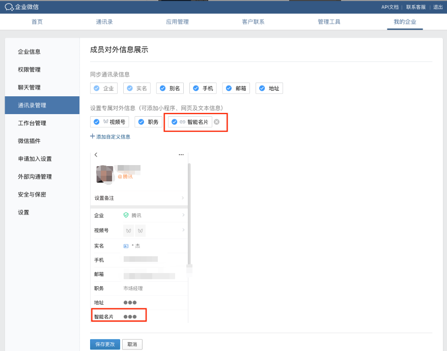Click the 视频号 butterfly icon in the chip

coord(105,122)
